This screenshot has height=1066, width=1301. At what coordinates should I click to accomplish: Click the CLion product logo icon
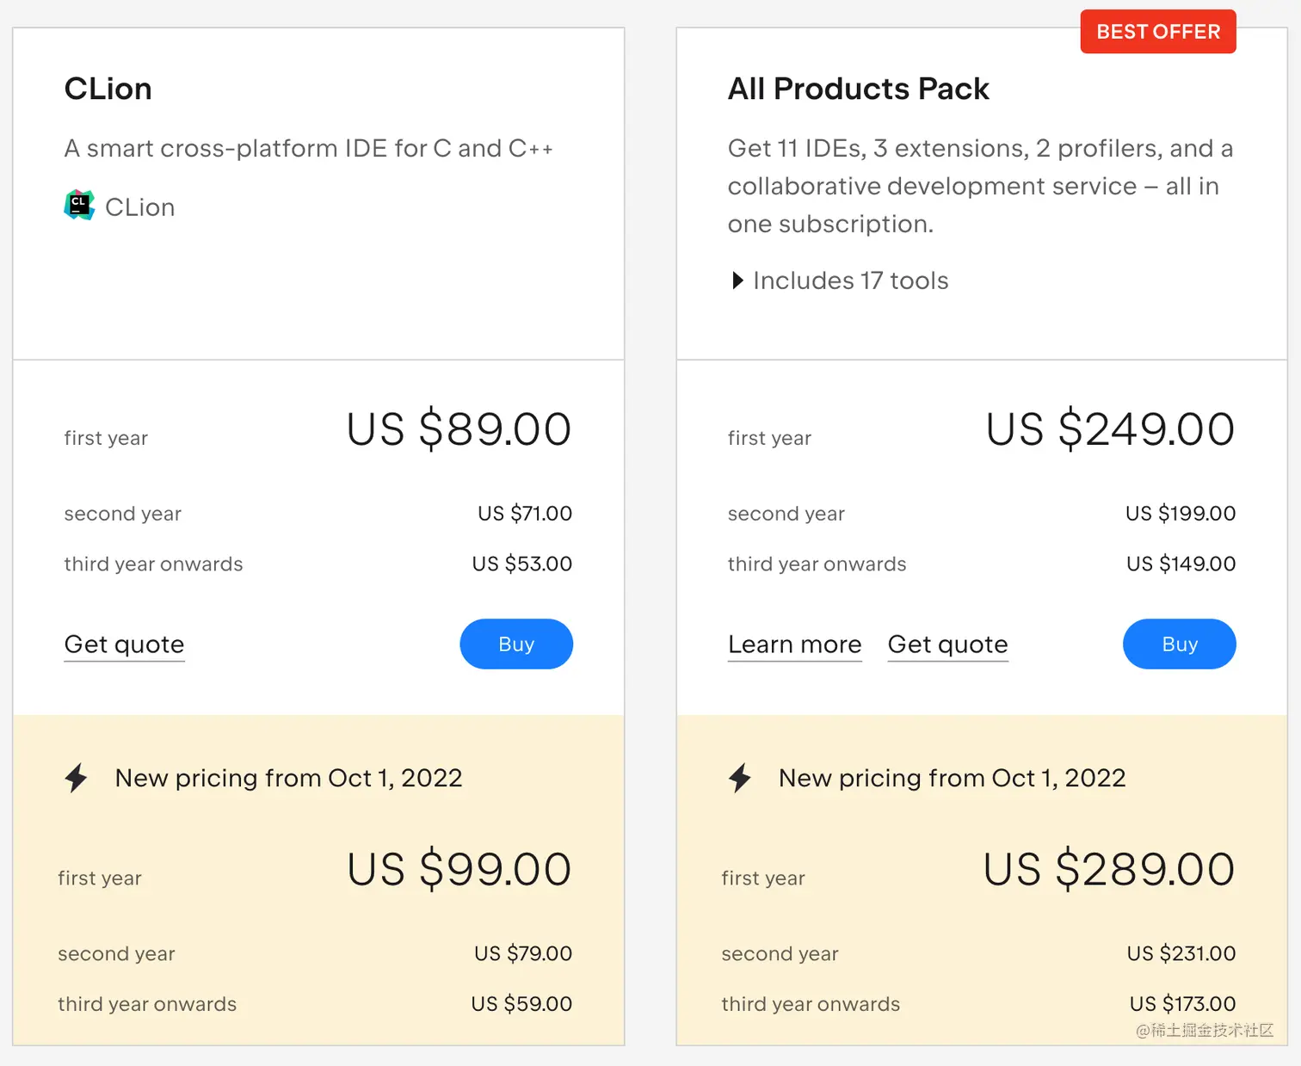pyautogui.click(x=79, y=205)
